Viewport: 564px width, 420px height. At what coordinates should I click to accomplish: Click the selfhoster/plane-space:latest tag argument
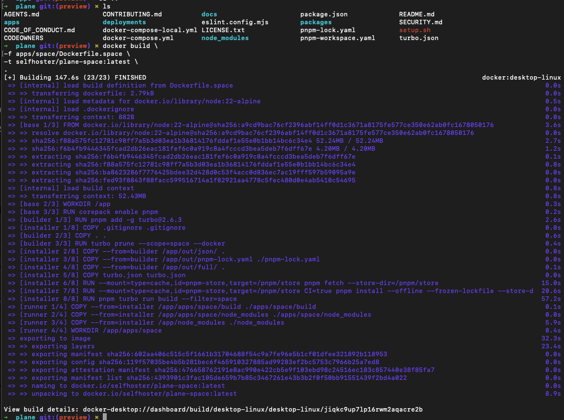pos(73,62)
